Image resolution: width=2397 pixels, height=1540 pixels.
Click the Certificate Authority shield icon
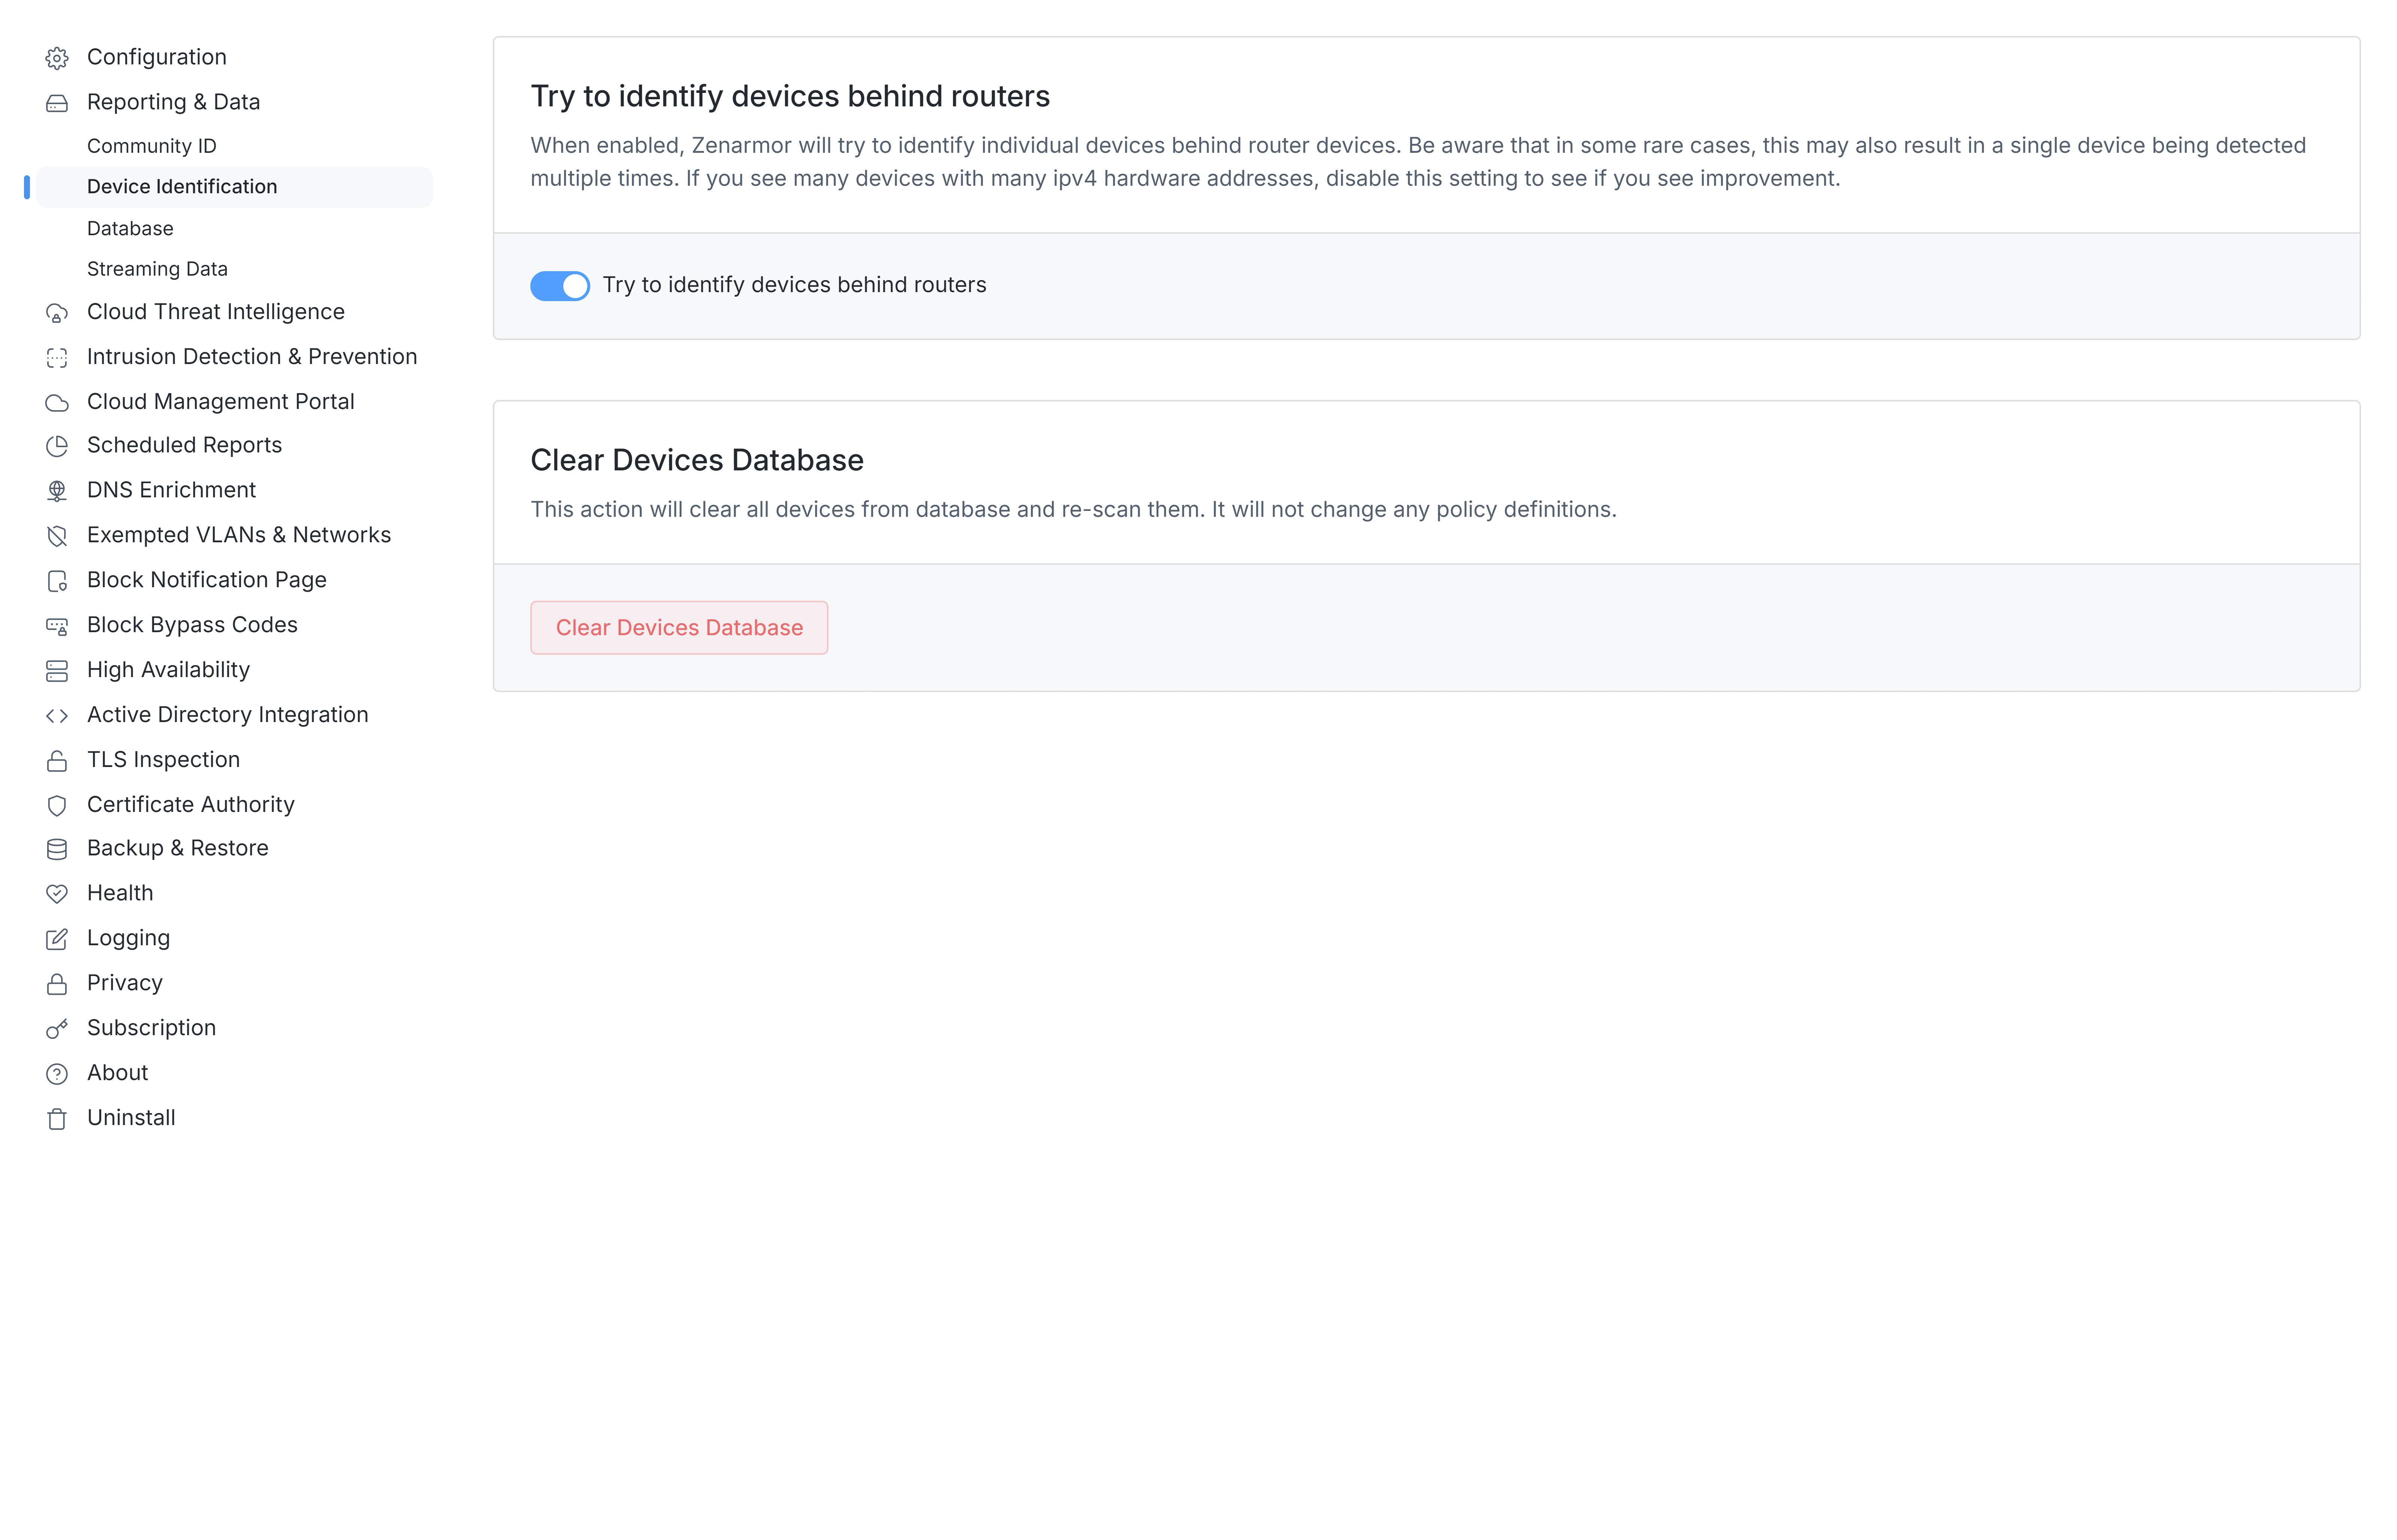click(x=57, y=805)
